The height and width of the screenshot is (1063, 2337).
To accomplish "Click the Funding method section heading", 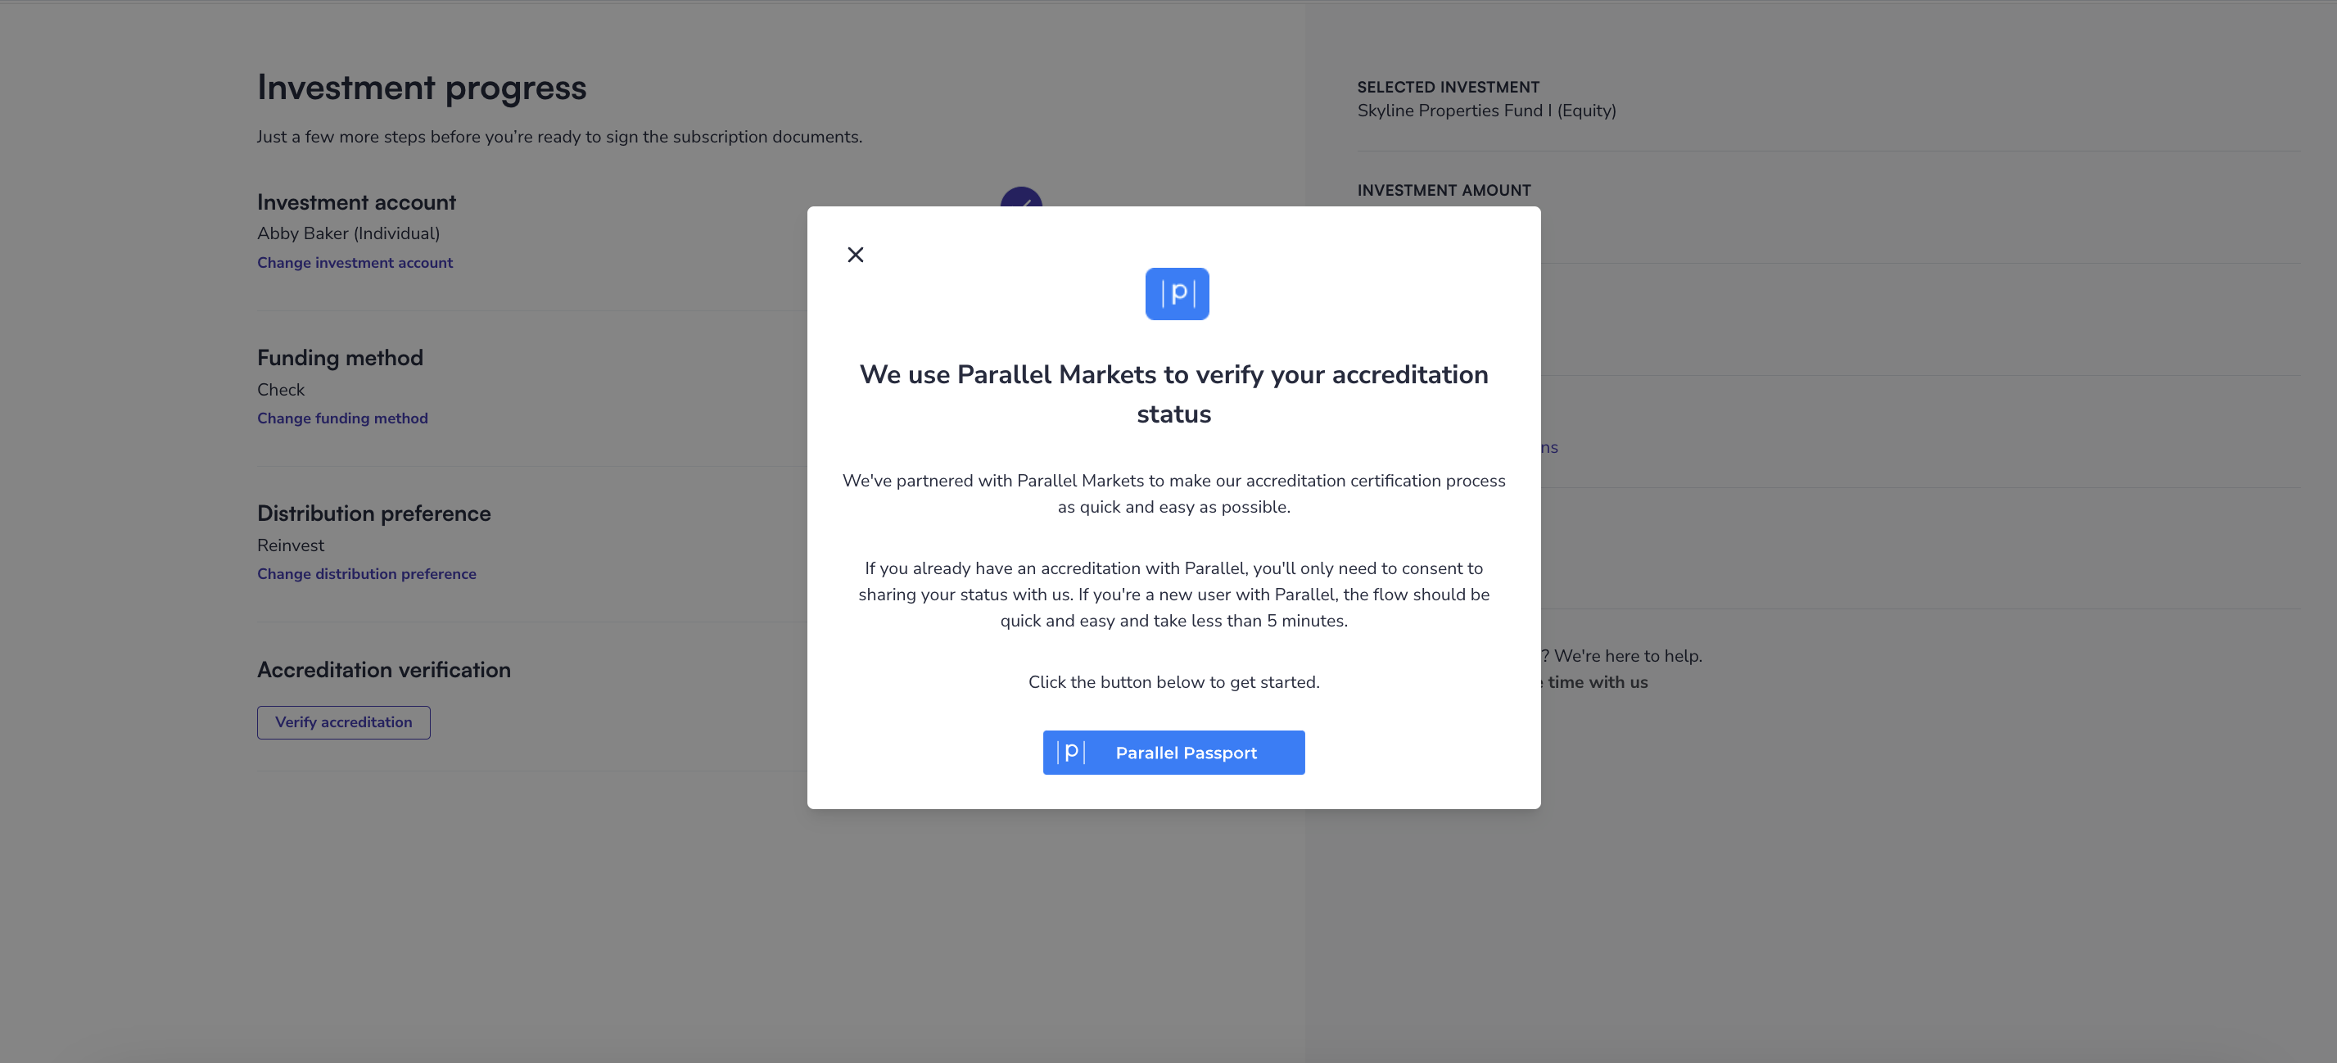I will (x=340, y=358).
